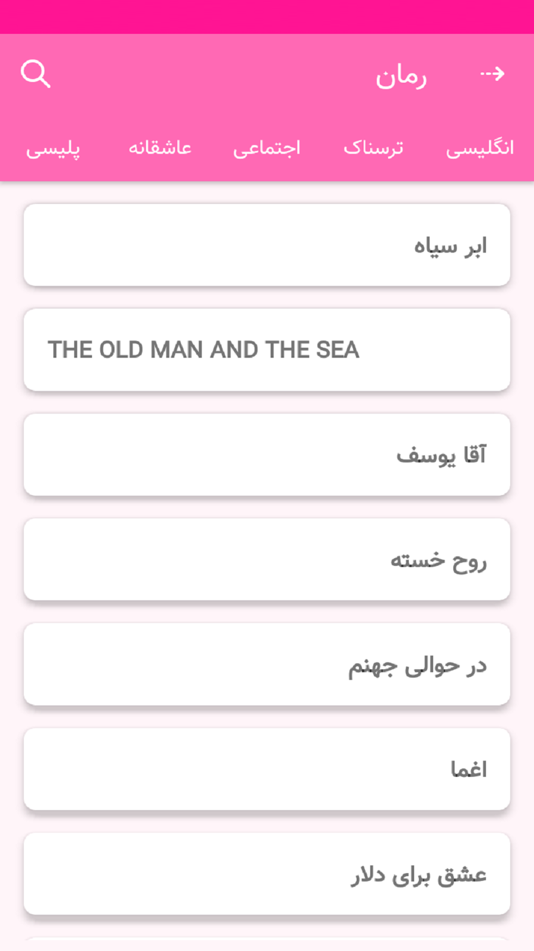Go to the ترسناک (horror) tab

pos(374,148)
